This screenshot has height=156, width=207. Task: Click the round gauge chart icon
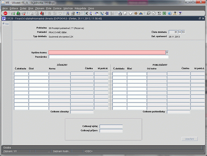pos(154,13)
